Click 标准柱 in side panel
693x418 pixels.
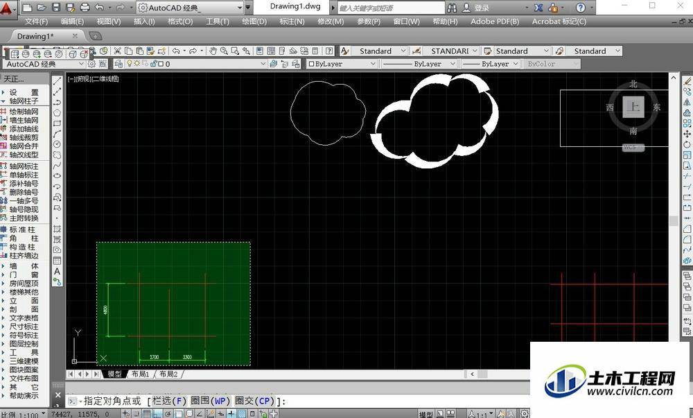pyautogui.click(x=22, y=229)
